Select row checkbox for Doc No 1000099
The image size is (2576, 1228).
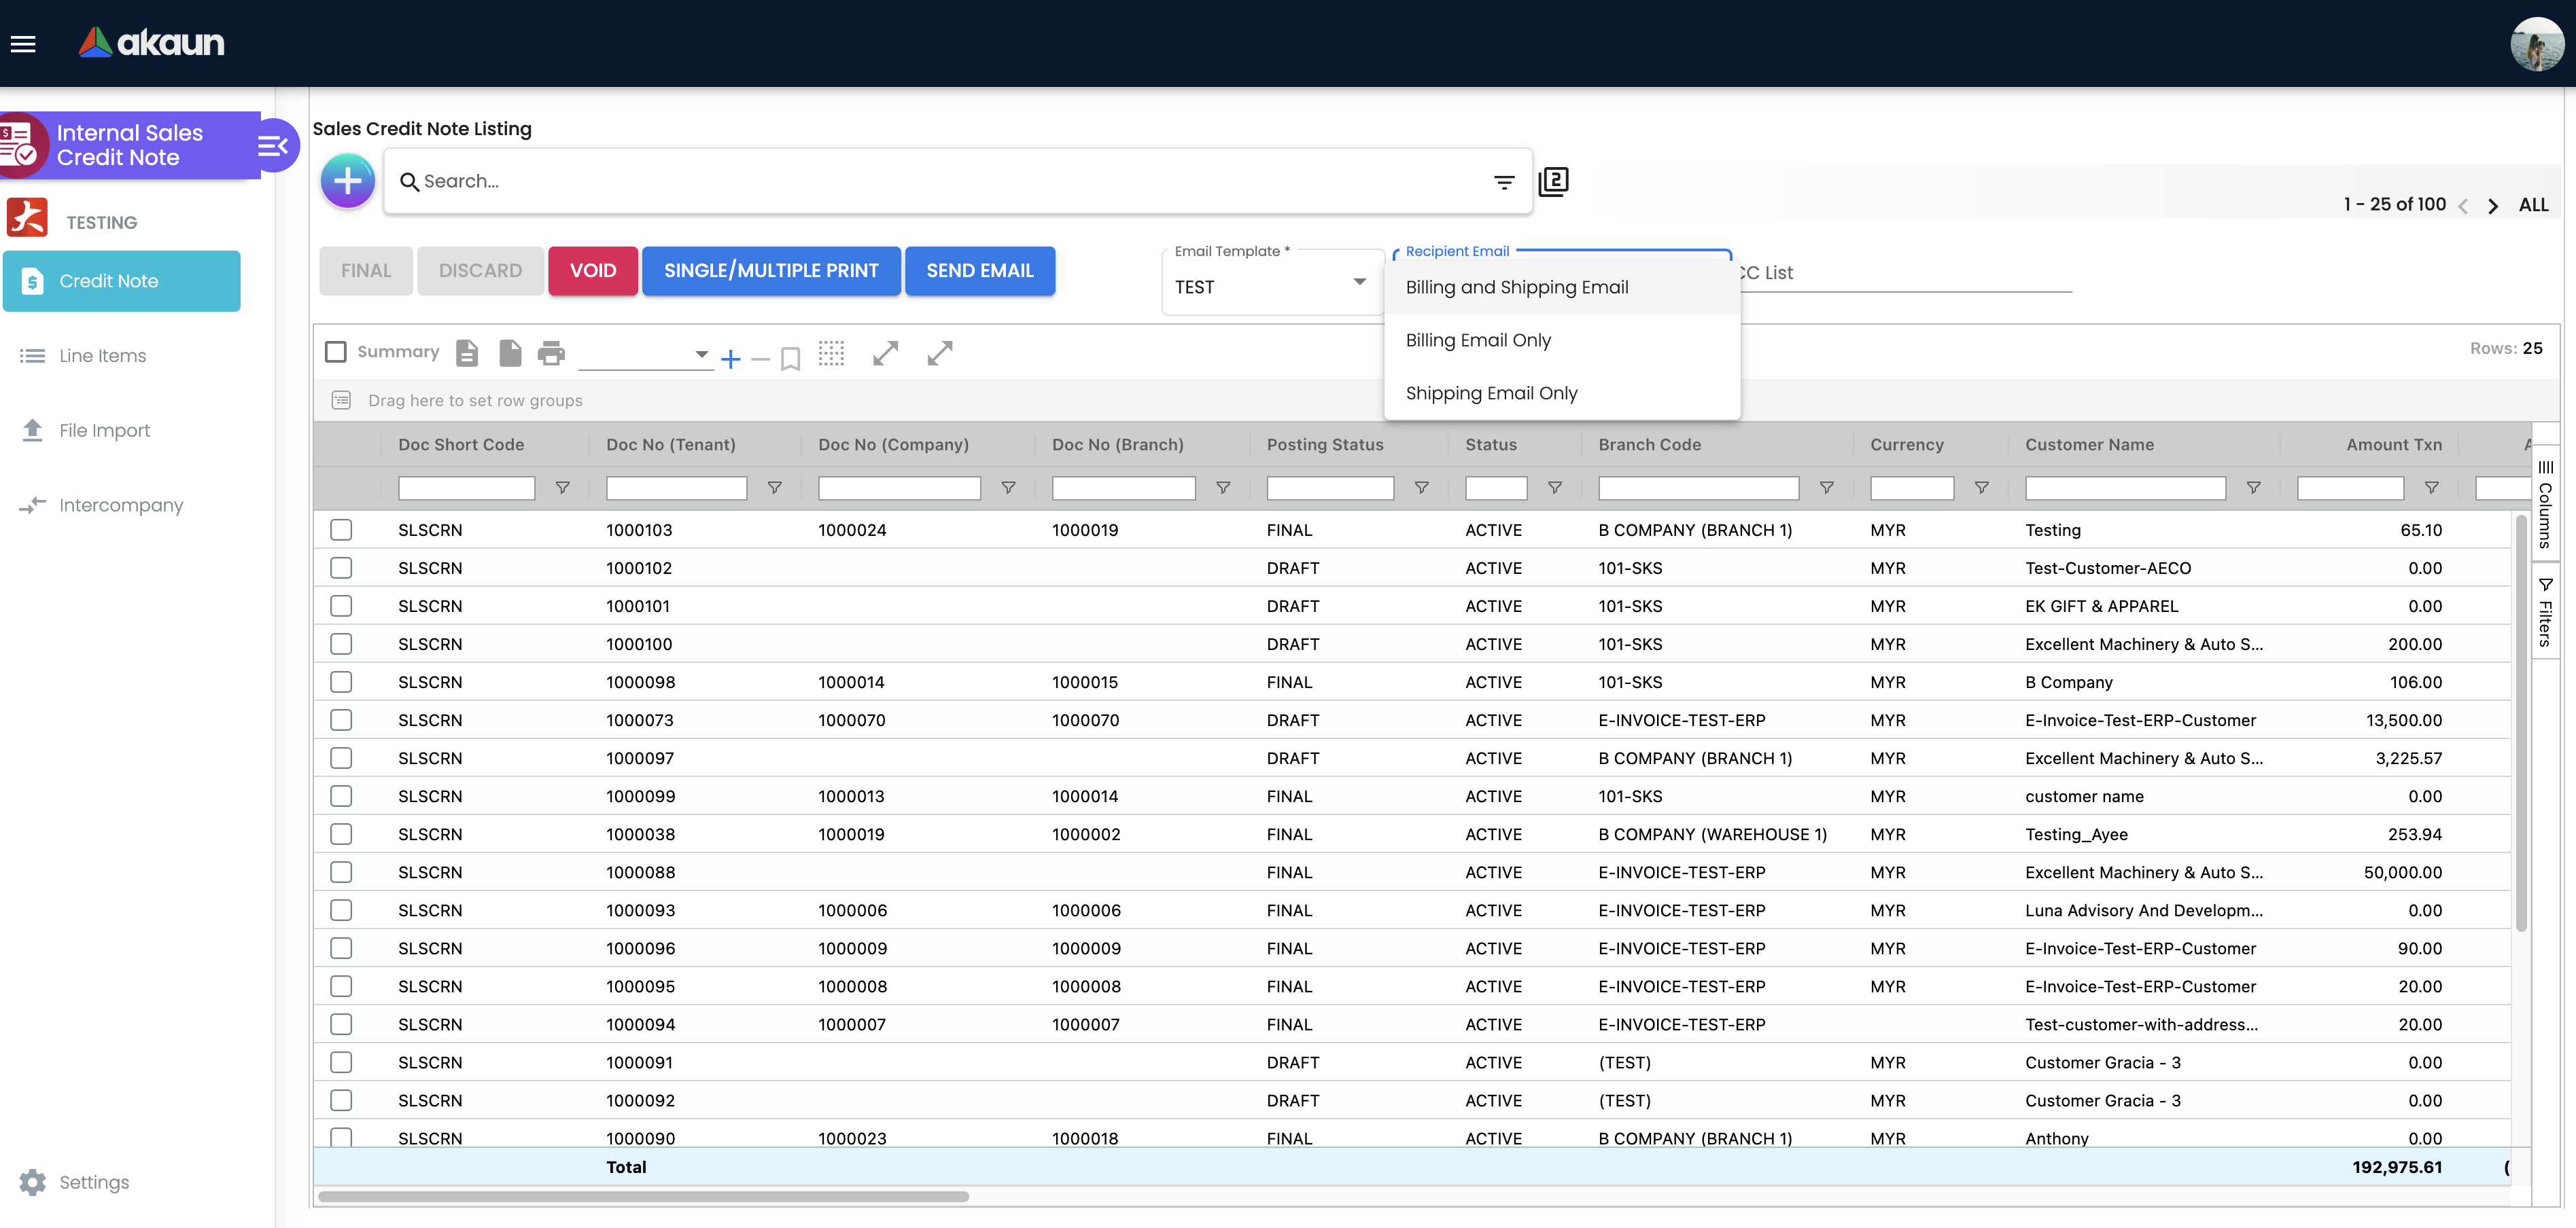tap(341, 795)
